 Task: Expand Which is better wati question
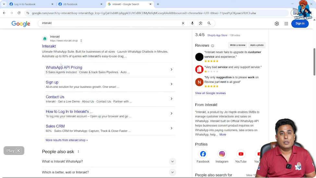pyautogui.click(x=173, y=172)
